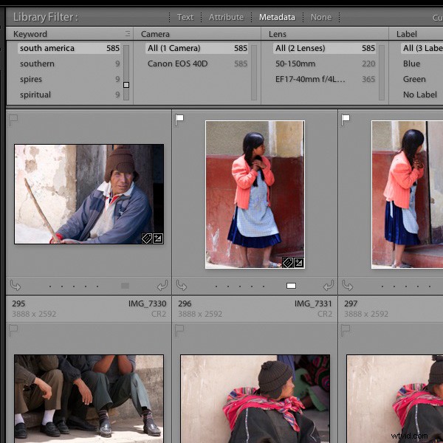443x443 pixels.
Task: Toggle flag on photo 295
Action: (13, 120)
